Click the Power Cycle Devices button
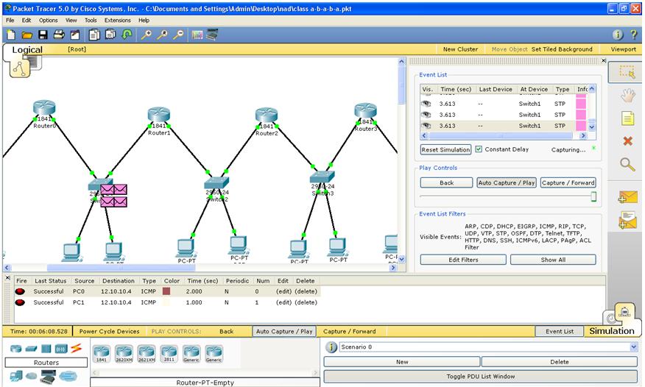 coord(109,331)
